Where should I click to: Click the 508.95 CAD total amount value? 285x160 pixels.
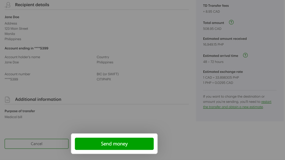pos(212,29)
